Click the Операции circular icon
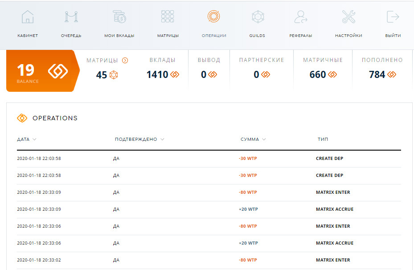 tap(213, 16)
